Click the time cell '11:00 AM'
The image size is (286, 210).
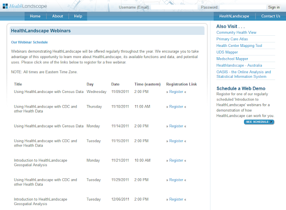(142, 107)
